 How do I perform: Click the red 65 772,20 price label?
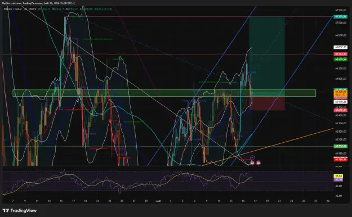coord(340,54)
